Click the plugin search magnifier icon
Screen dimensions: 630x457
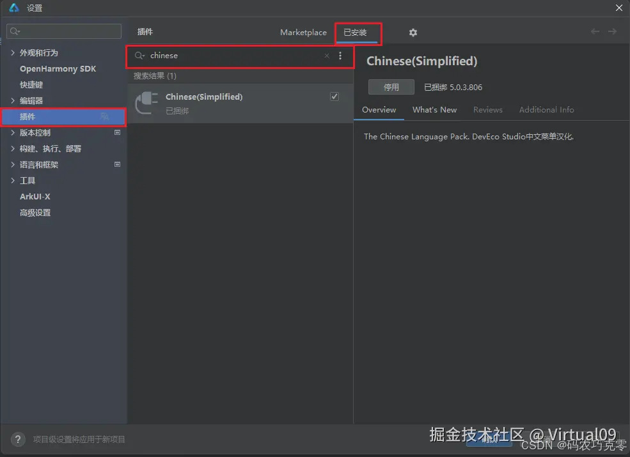(x=139, y=56)
